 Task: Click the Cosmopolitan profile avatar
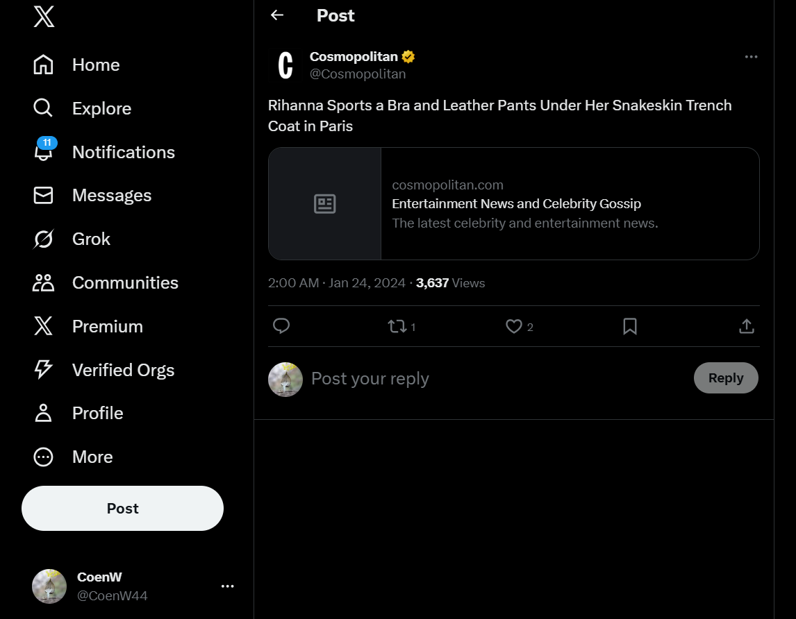285,65
